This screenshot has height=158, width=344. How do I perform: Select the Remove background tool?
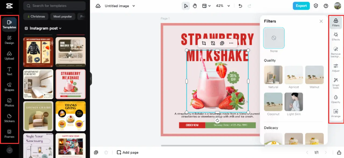(336, 52)
